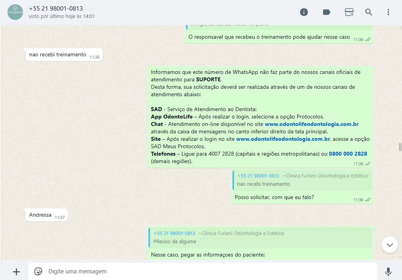Click the contact number in chat header
The height and width of the screenshot is (280, 402).
(56, 8)
